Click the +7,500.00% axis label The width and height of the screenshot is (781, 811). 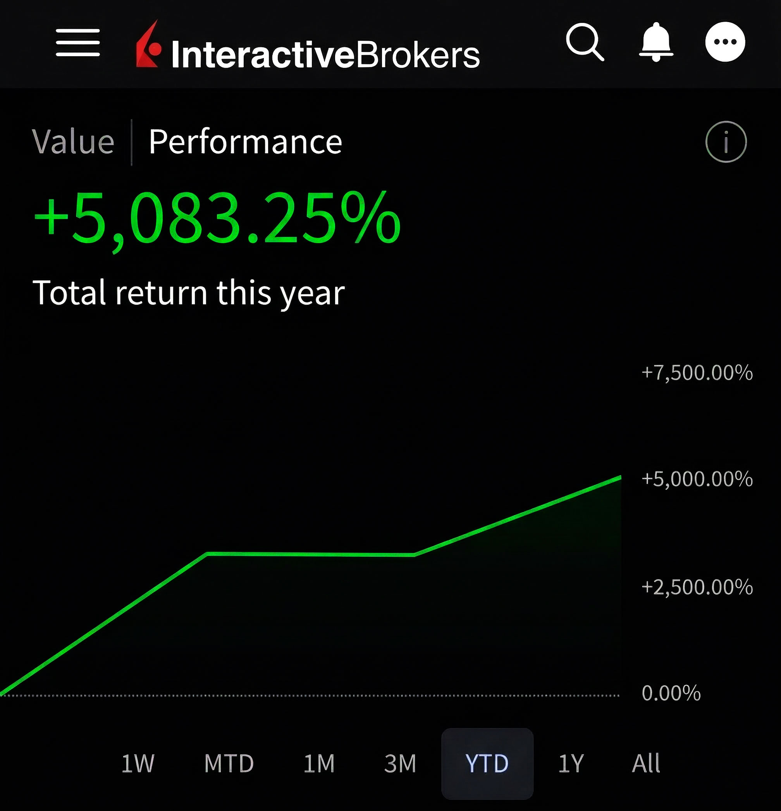tap(697, 373)
